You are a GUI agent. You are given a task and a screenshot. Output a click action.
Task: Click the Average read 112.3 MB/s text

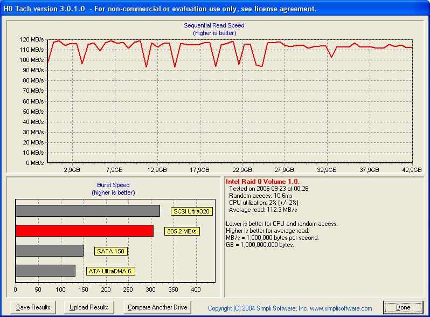[x=263, y=210]
